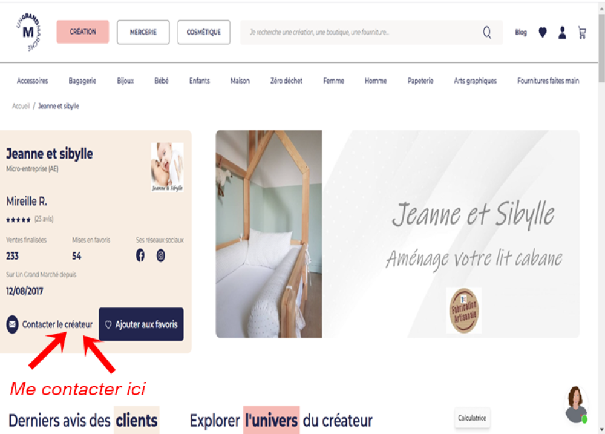Visit the creator's Instagram icon
This screenshot has width=605, height=434.
pyautogui.click(x=160, y=255)
